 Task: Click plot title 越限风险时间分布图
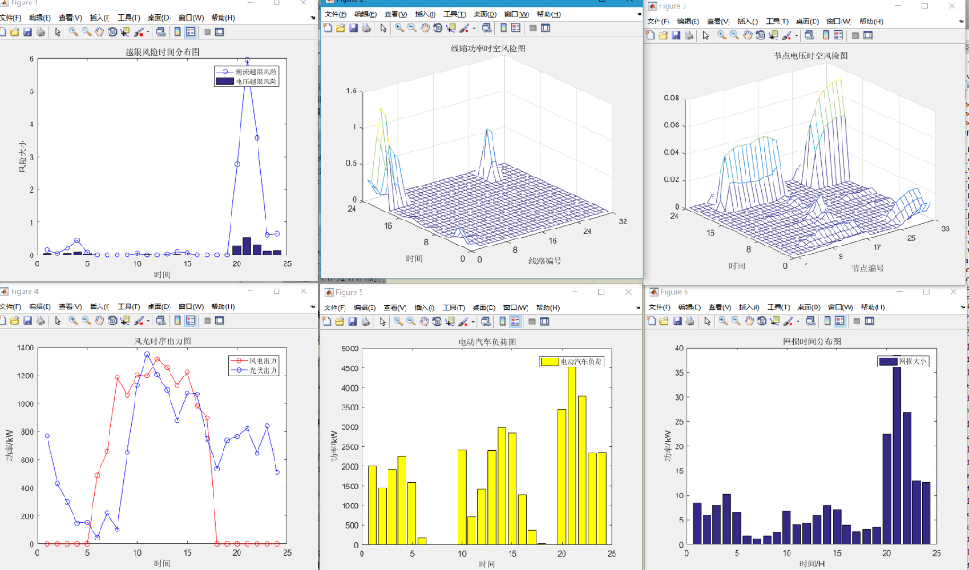[x=162, y=53]
